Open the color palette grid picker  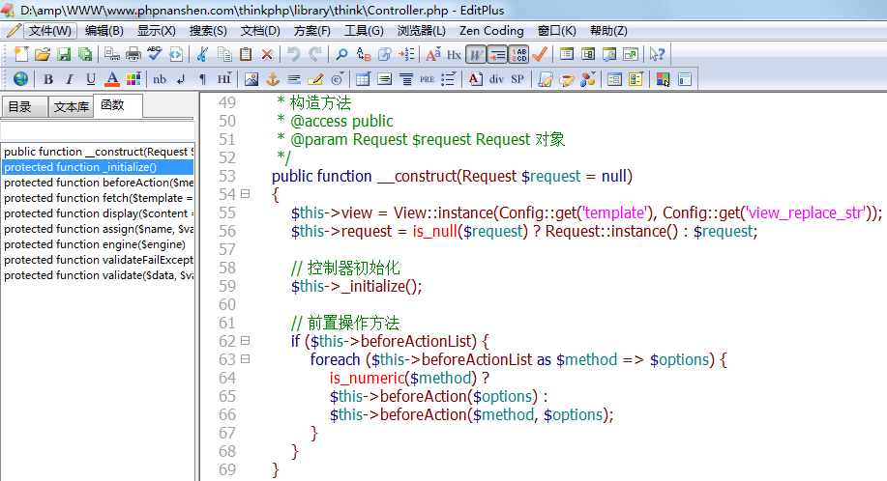point(133,79)
